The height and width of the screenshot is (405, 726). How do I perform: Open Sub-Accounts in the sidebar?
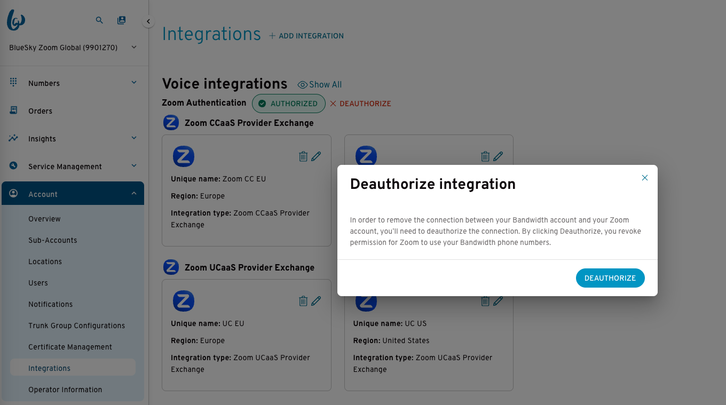coord(53,240)
